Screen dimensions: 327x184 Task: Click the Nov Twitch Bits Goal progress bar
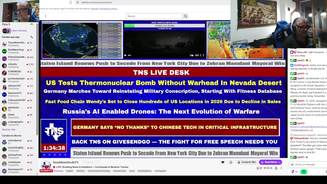tap(165, 26)
